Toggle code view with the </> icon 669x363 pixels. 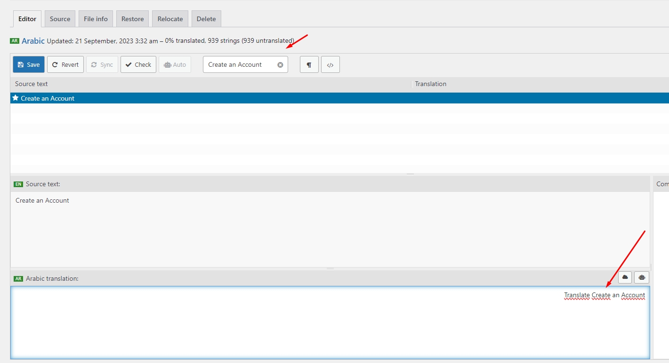(330, 65)
